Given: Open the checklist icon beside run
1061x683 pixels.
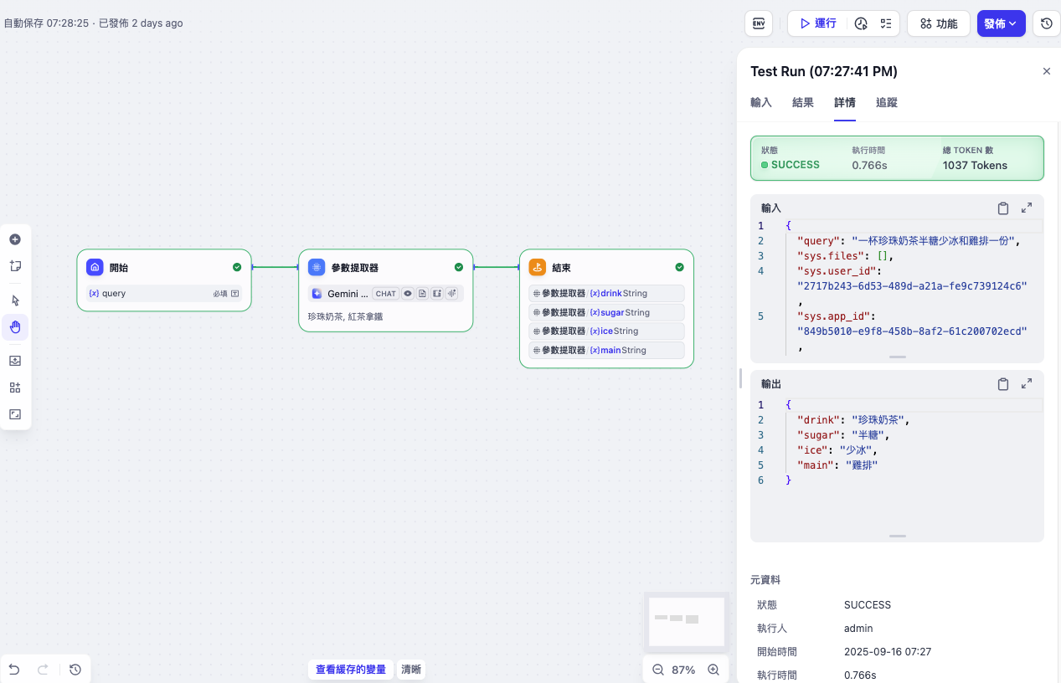Looking at the screenshot, I should click(885, 23).
